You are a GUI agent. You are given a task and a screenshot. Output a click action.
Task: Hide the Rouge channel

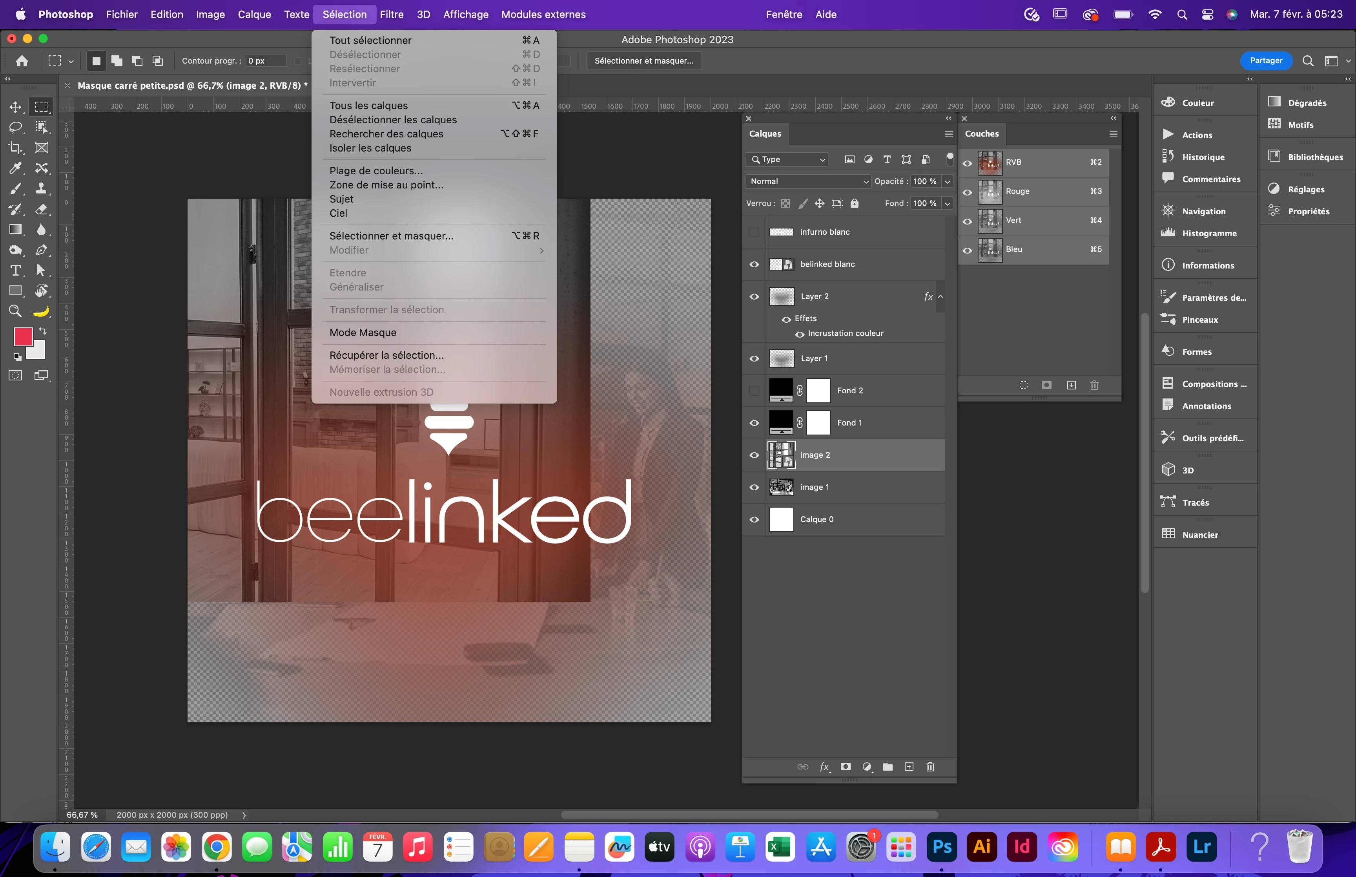point(967,192)
